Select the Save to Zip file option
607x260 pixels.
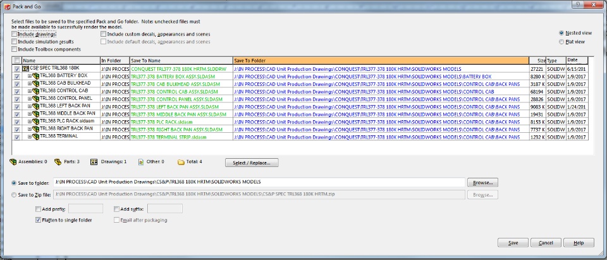(x=15, y=195)
